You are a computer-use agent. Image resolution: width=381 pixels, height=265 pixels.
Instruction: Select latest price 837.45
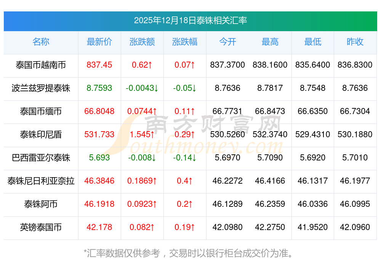(99, 65)
